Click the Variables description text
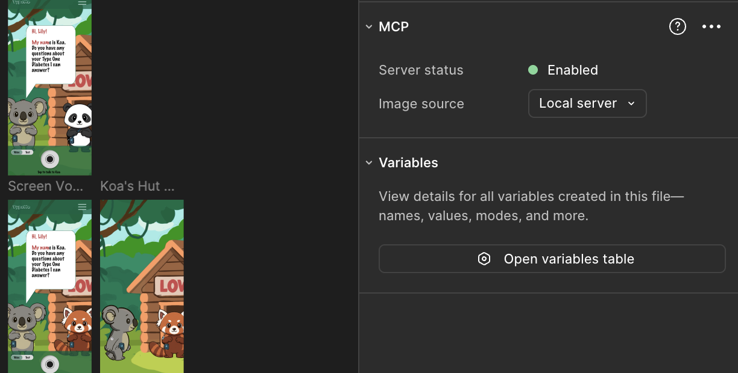The image size is (738, 373). [x=531, y=206]
